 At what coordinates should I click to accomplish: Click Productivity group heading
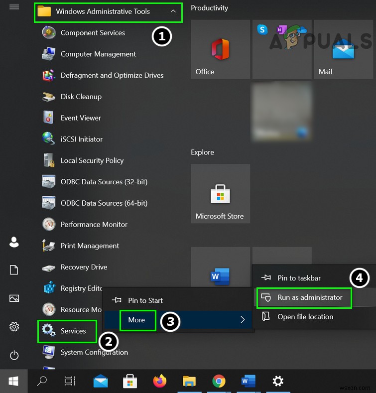[209, 8]
